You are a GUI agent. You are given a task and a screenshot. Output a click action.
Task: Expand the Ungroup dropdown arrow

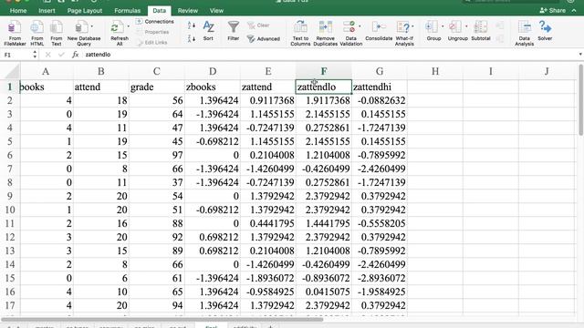click(466, 26)
